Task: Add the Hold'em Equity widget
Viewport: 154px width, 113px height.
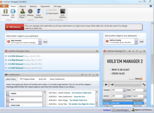Action: pos(141,41)
